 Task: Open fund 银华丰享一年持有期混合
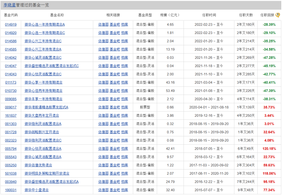tap(44, 99)
